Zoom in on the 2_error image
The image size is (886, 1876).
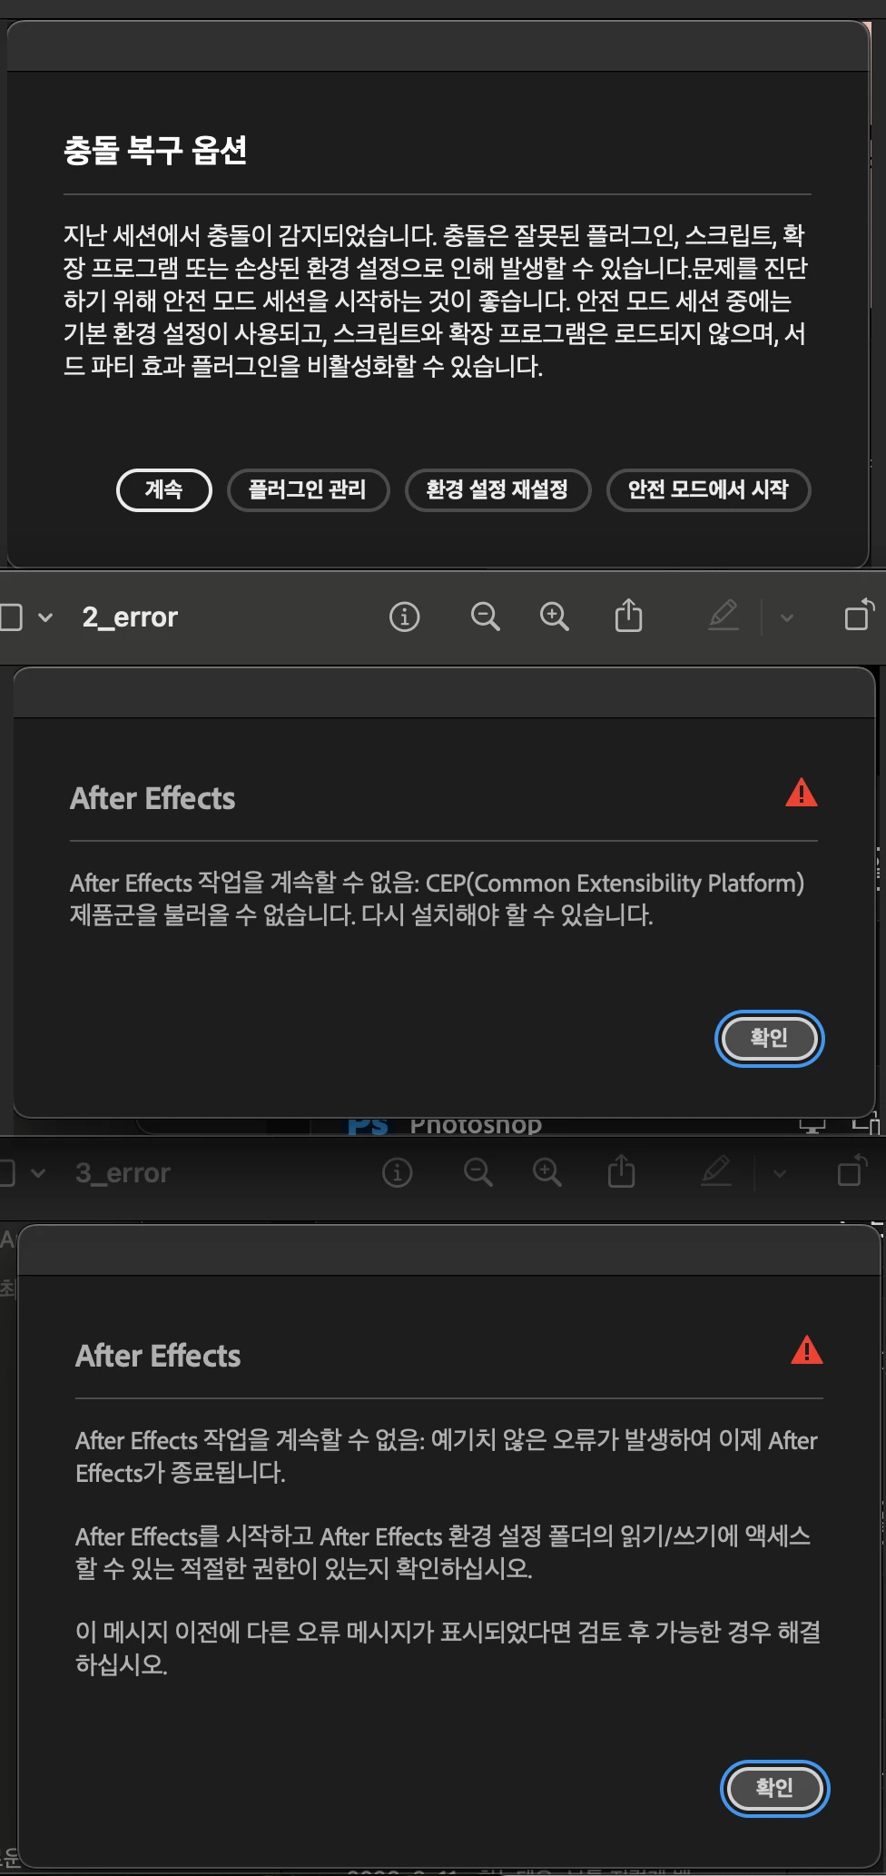click(554, 617)
